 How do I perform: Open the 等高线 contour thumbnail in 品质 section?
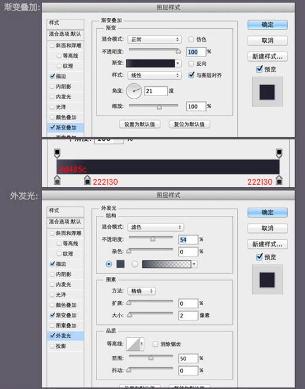[133, 344]
